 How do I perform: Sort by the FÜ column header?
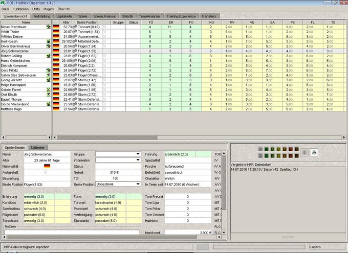pyautogui.click(x=151, y=22)
